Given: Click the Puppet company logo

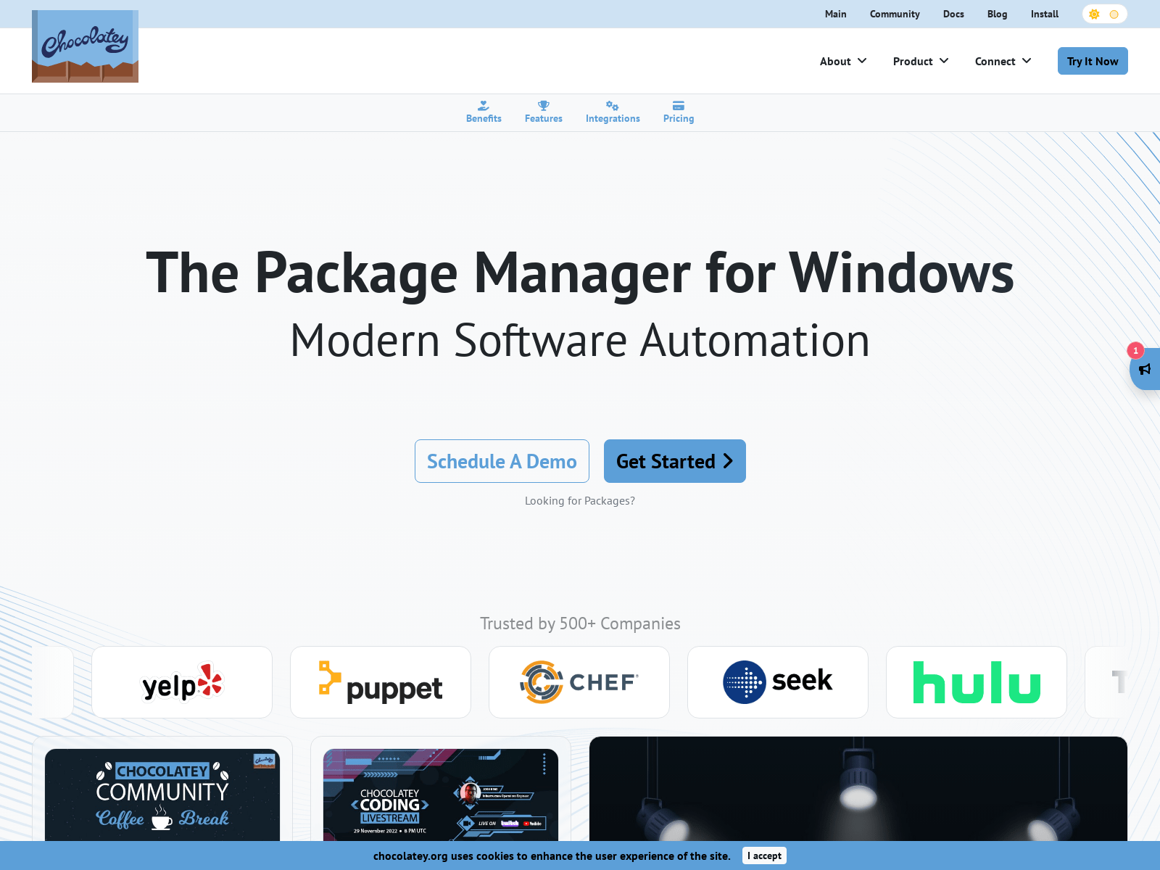Looking at the screenshot, I should tap(381, 682).
